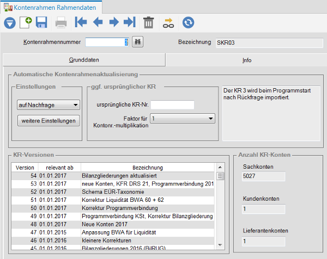
Task: Click the Version column header
Action: coord(25,168)
